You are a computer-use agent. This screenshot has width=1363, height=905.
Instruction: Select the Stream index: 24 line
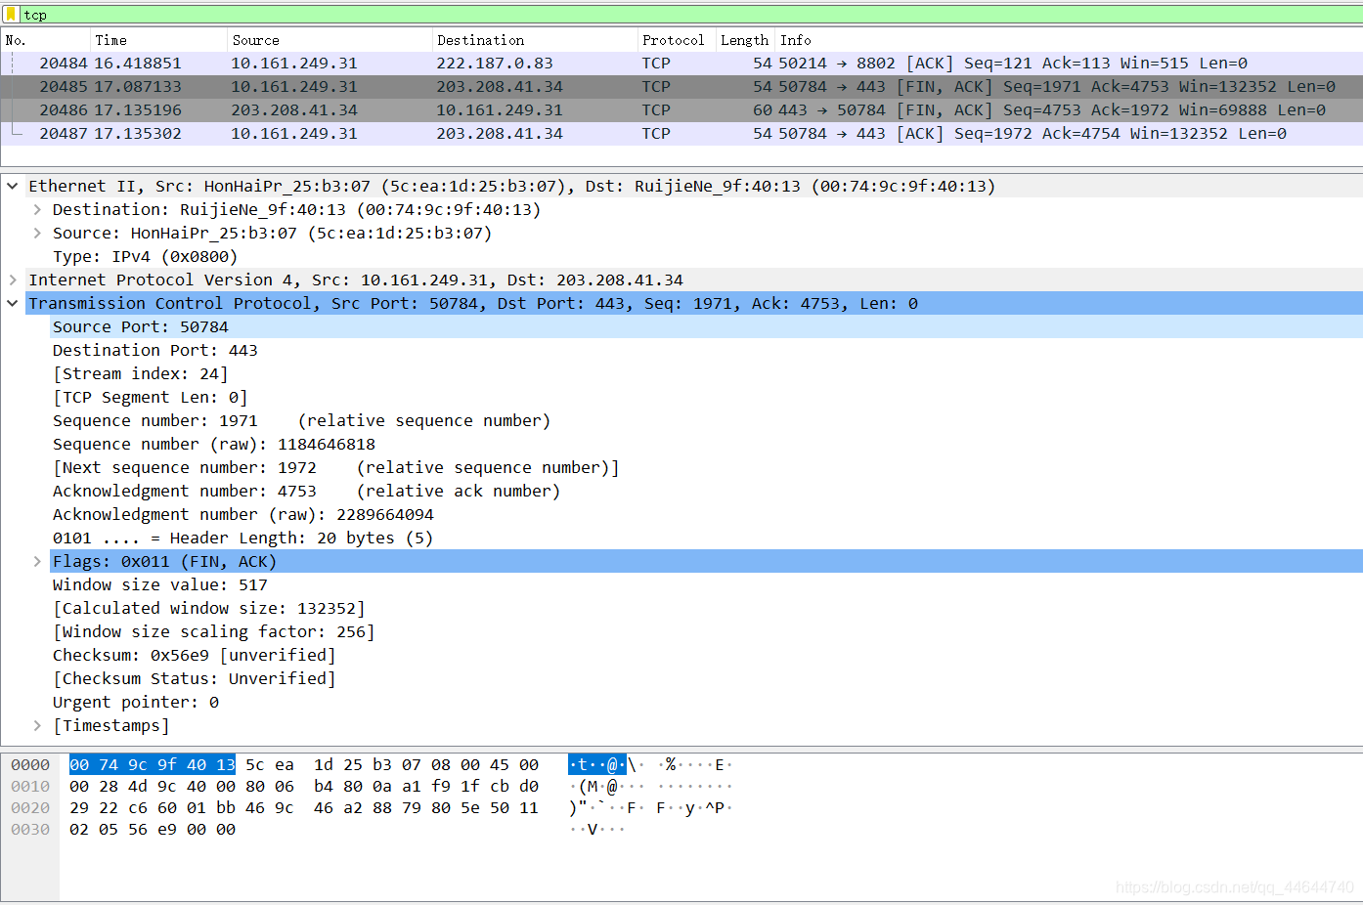(x=140, y=373)
